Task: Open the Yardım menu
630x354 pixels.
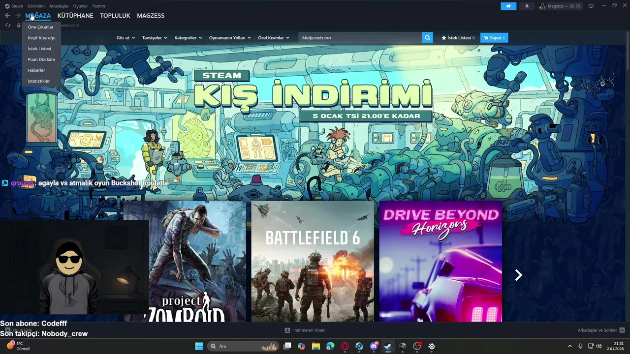Action: [98, 6]
